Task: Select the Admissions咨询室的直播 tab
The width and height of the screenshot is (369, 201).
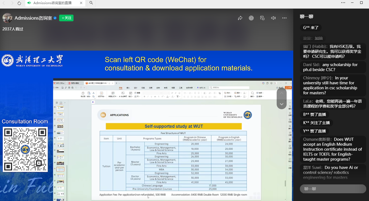Action: pos(55,3)
